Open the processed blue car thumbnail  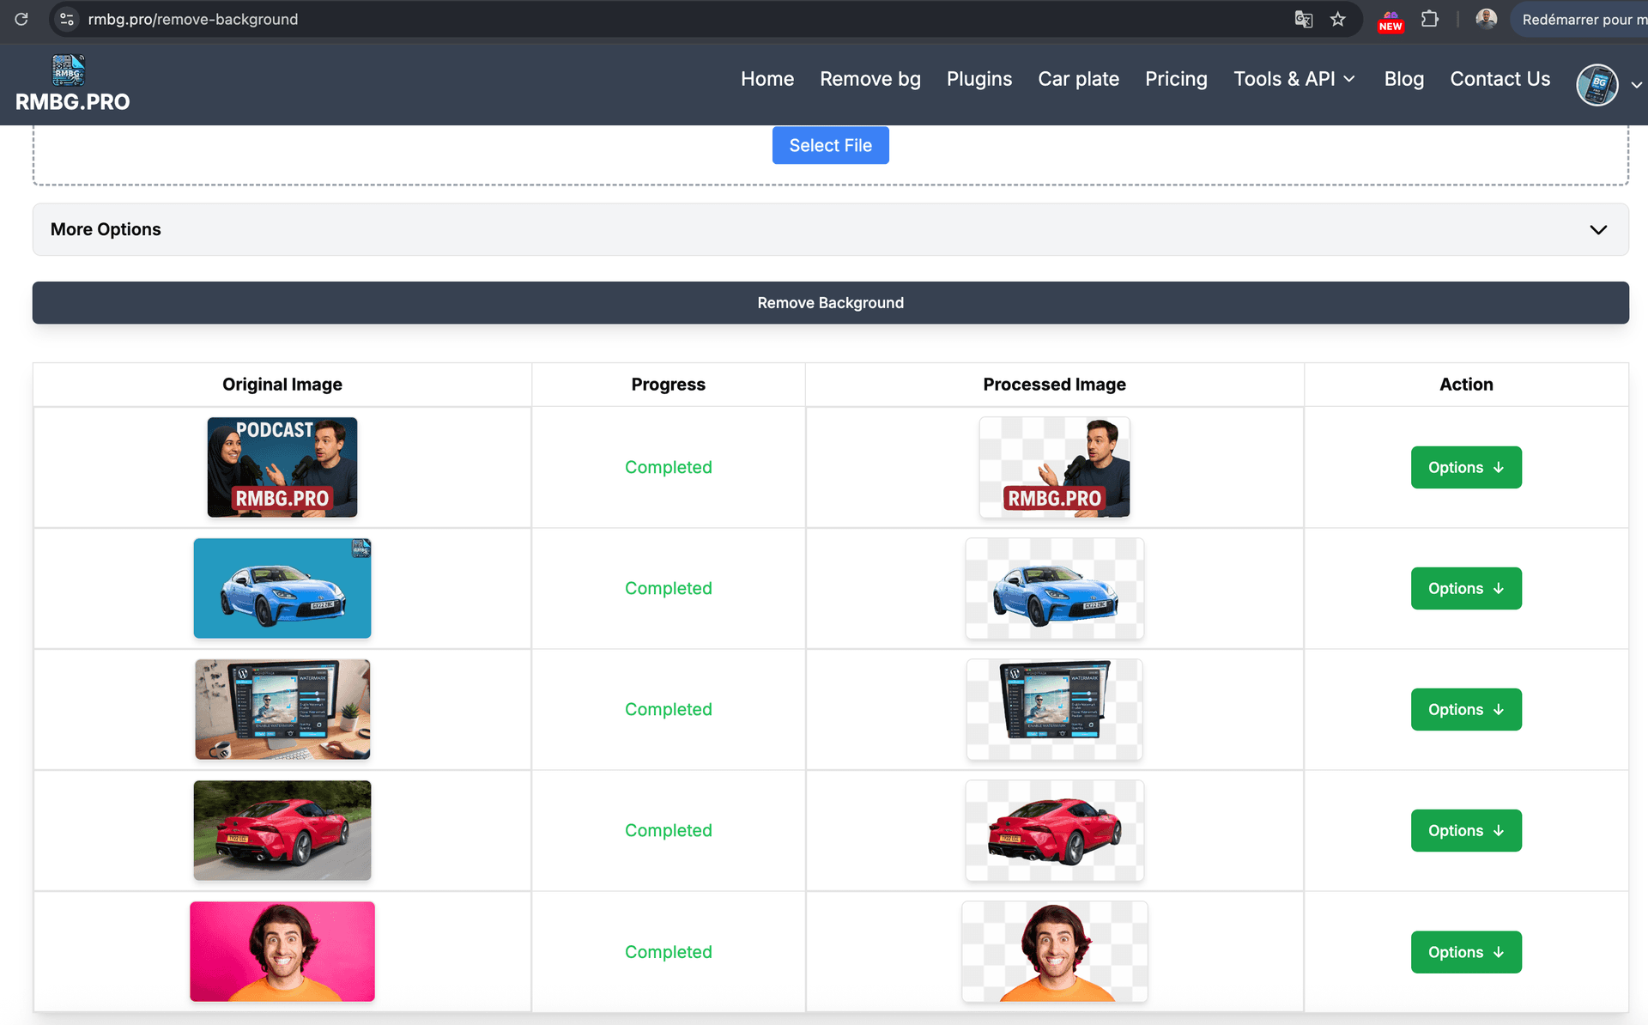pos(1054,588)
